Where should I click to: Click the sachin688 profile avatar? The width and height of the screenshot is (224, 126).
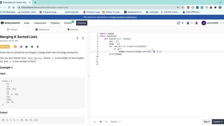(x=204, y=23)
